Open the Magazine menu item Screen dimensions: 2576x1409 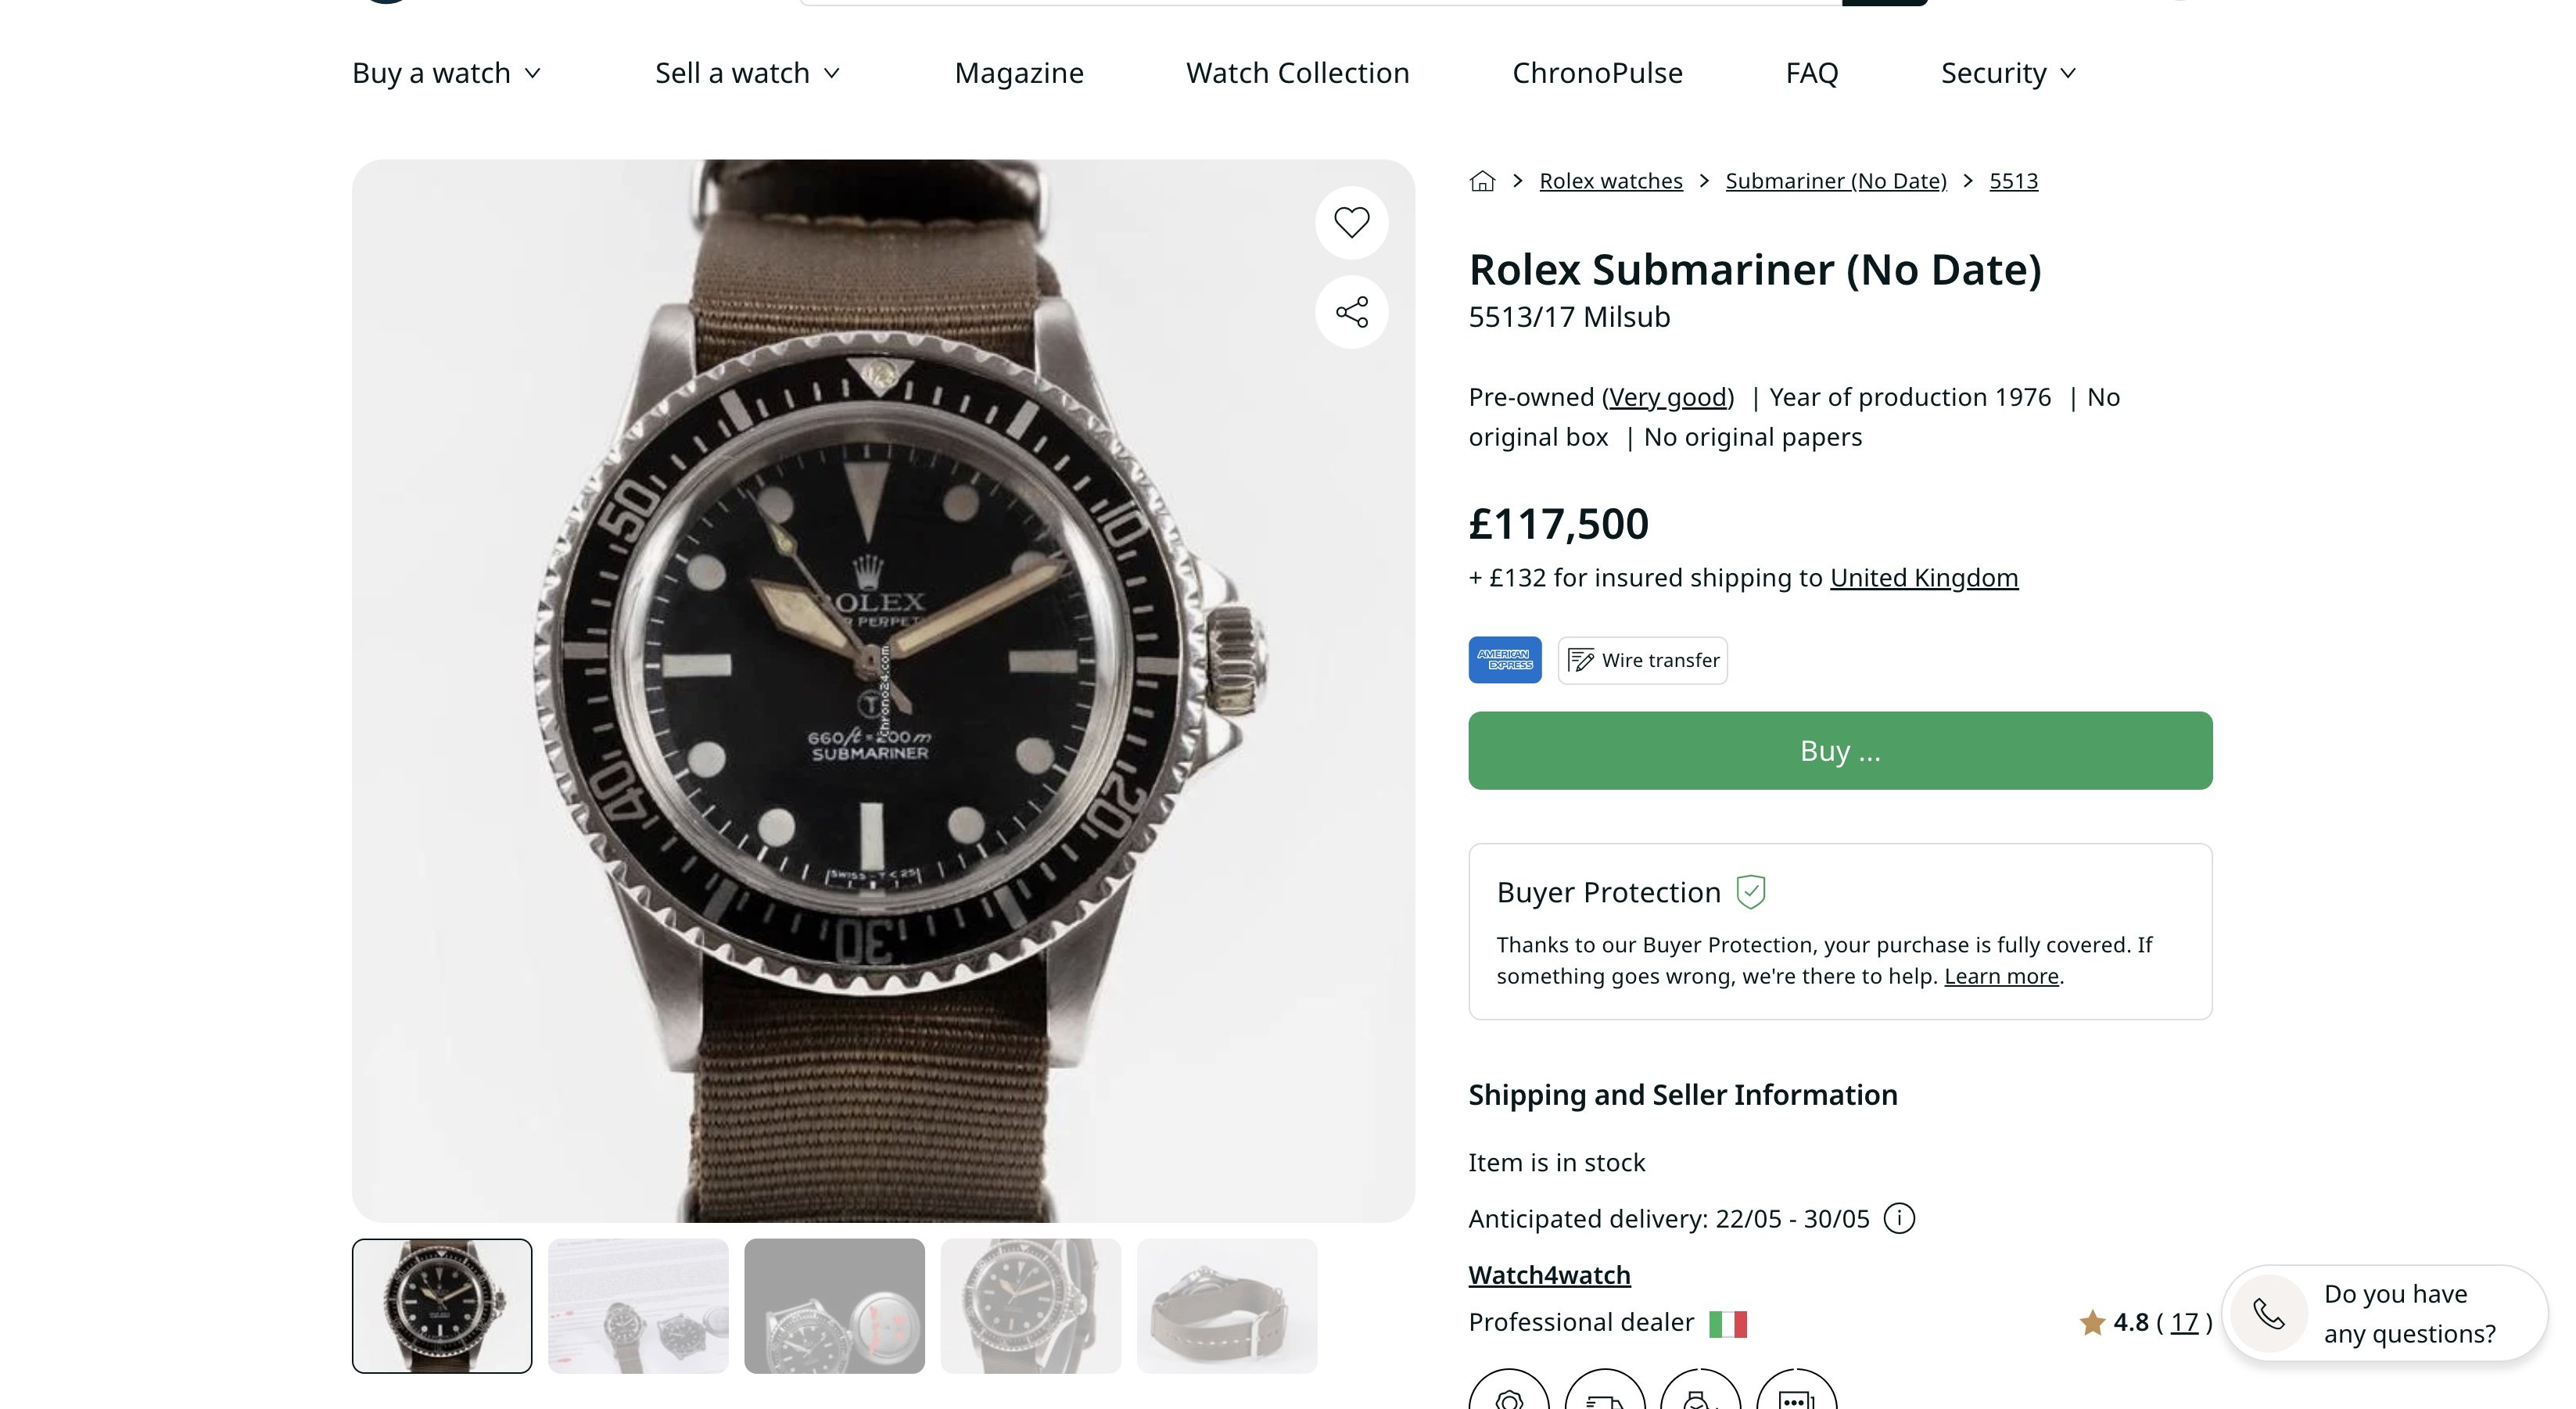[1018, 73]
